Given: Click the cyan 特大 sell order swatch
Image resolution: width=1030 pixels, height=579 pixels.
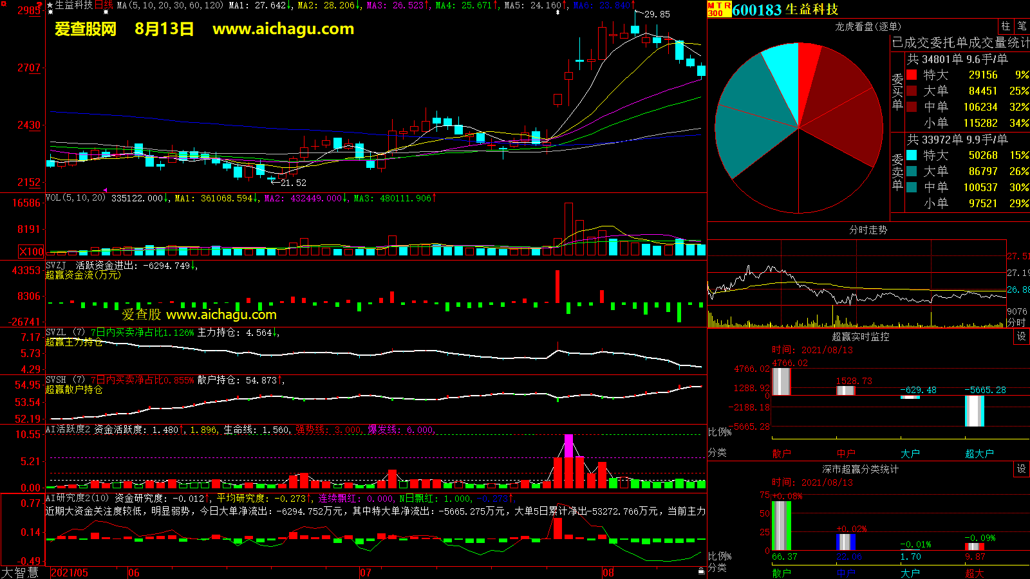Looking at the screenshot, I should 912,155.
